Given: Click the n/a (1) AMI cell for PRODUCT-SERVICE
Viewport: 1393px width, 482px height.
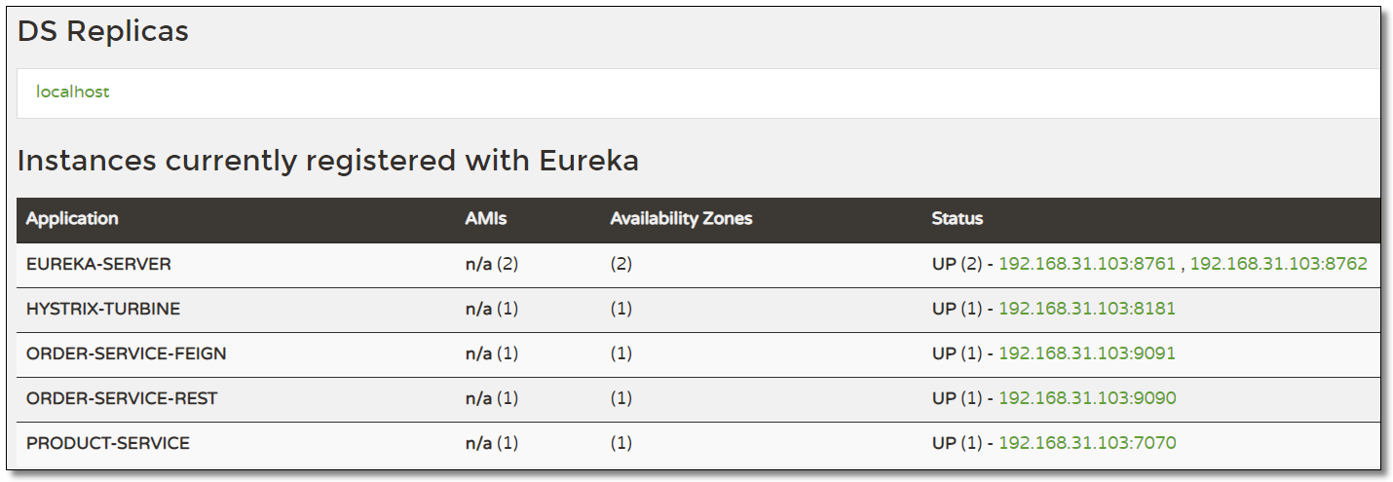Looking at the screenshot, I should (492, 443).
